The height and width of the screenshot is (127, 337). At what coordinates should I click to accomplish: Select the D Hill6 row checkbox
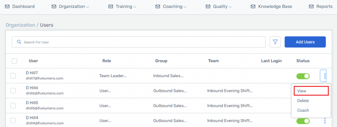pyautogui.click(x=13, y=91)
